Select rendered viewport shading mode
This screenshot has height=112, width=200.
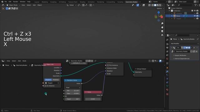pyautogui.click(x=160, y=5)
